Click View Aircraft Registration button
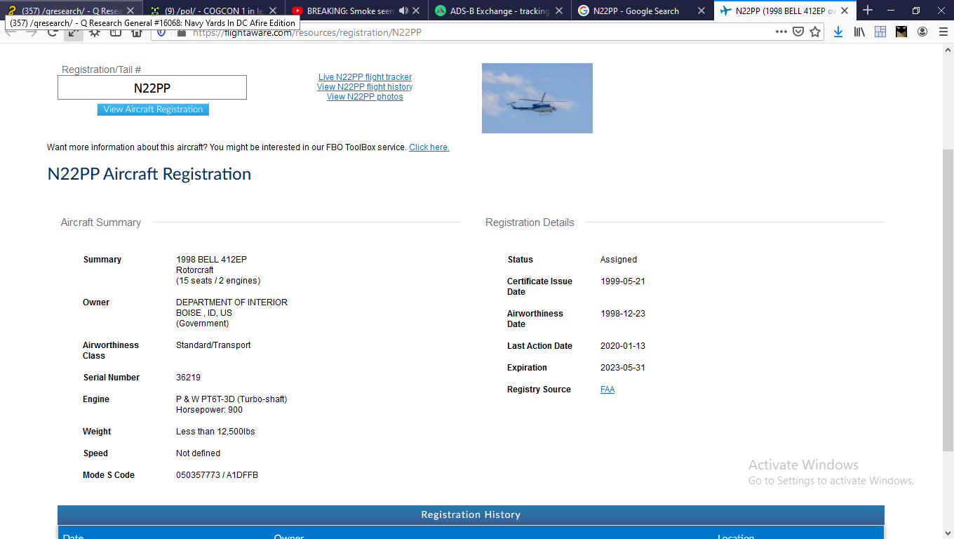 click(x=153, y=109)
